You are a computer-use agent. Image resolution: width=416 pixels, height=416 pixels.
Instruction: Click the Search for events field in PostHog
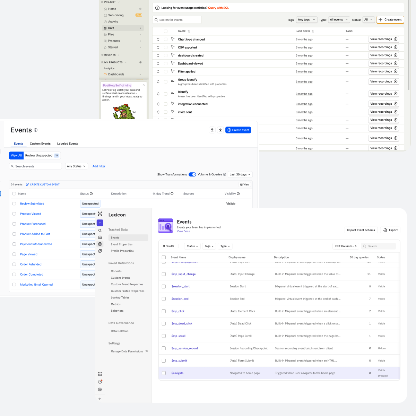(177, 20)
